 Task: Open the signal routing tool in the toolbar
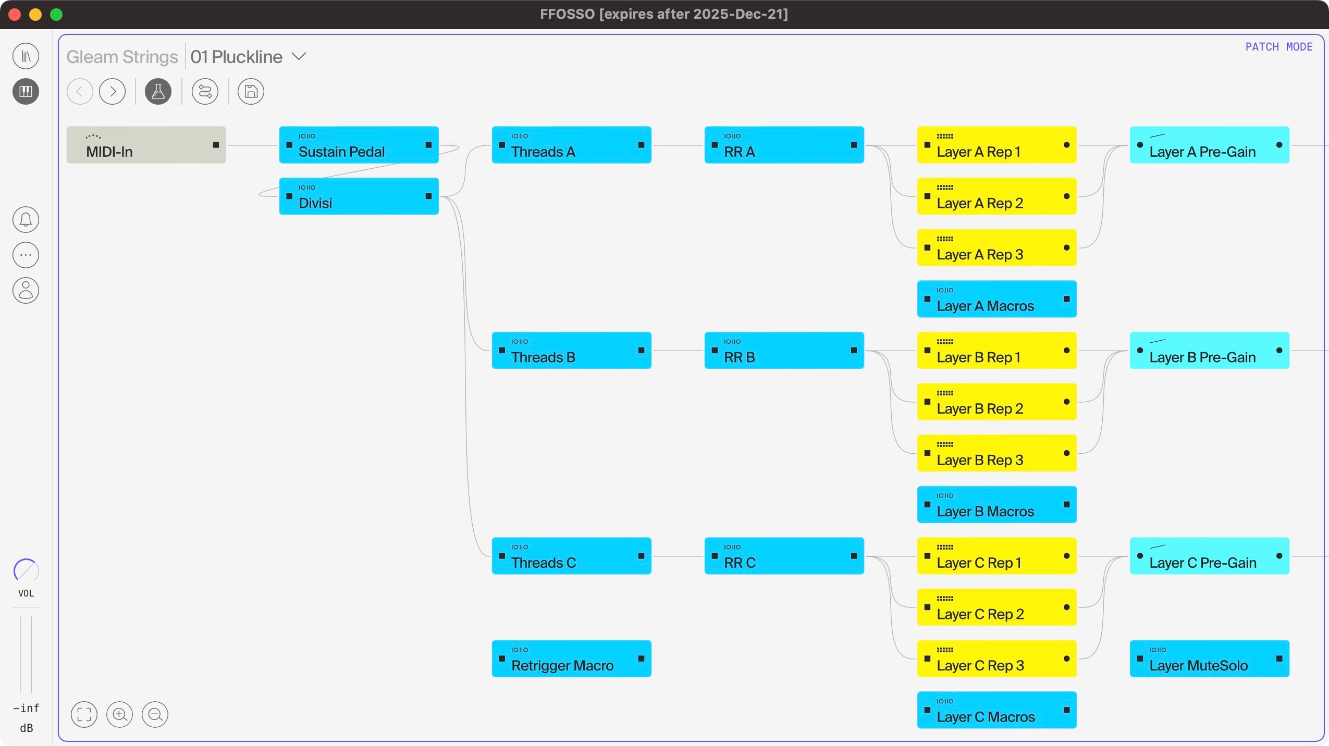point(204,91)
